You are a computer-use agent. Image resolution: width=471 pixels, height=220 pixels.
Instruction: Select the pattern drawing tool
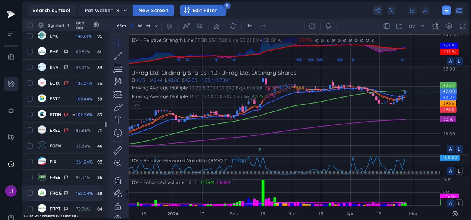(x=118, y=81)
